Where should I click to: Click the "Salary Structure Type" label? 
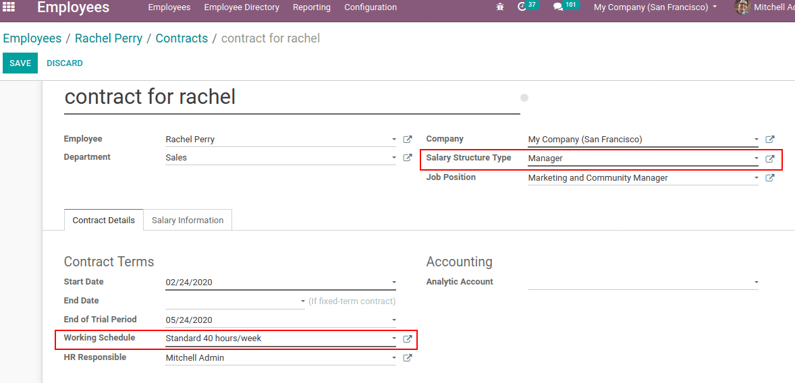[x=468, y=158]
